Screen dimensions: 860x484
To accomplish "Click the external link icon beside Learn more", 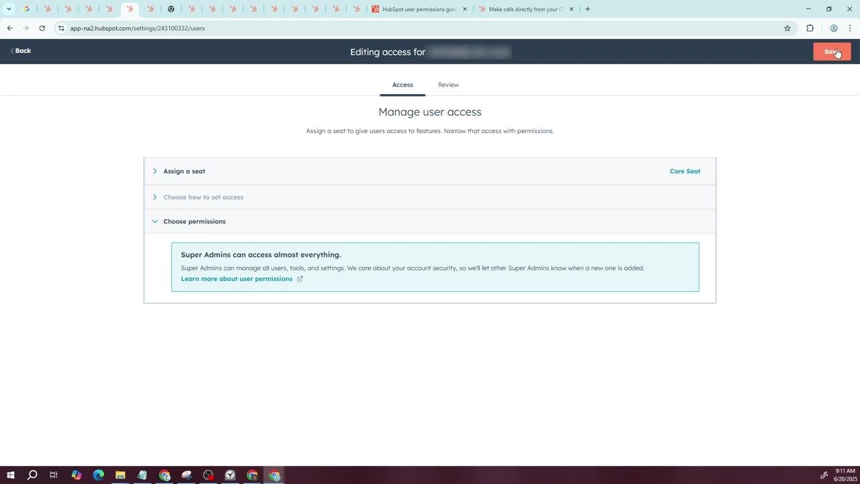I will point(300,279).
